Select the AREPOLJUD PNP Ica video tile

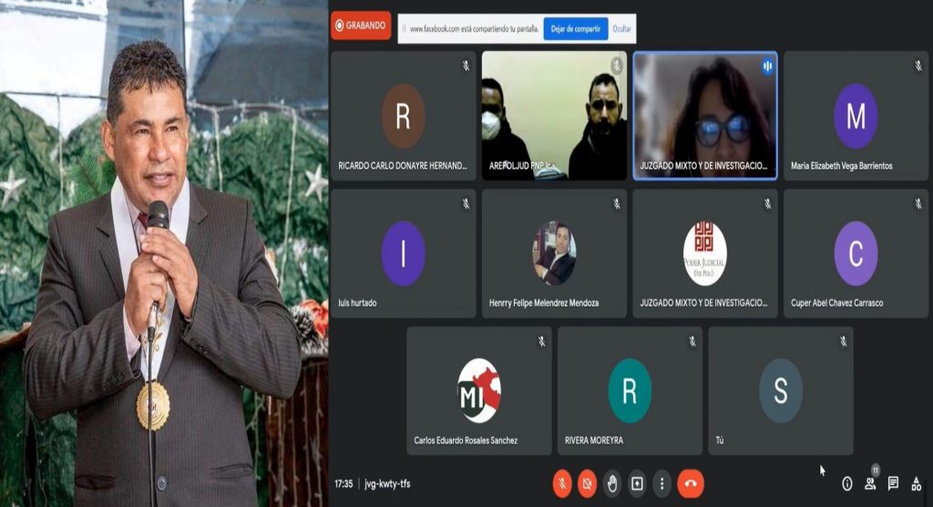pos(554,116)
